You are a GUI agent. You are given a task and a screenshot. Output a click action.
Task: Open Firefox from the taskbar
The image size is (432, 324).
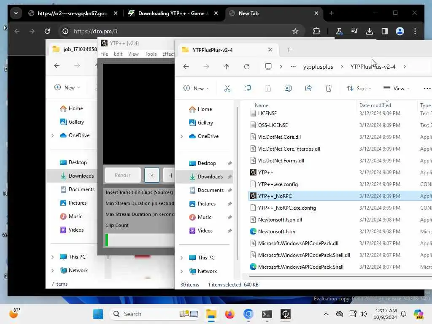pos(229,314)
